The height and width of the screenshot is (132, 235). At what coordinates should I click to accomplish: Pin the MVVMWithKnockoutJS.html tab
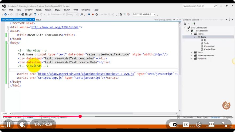point(30,20)
